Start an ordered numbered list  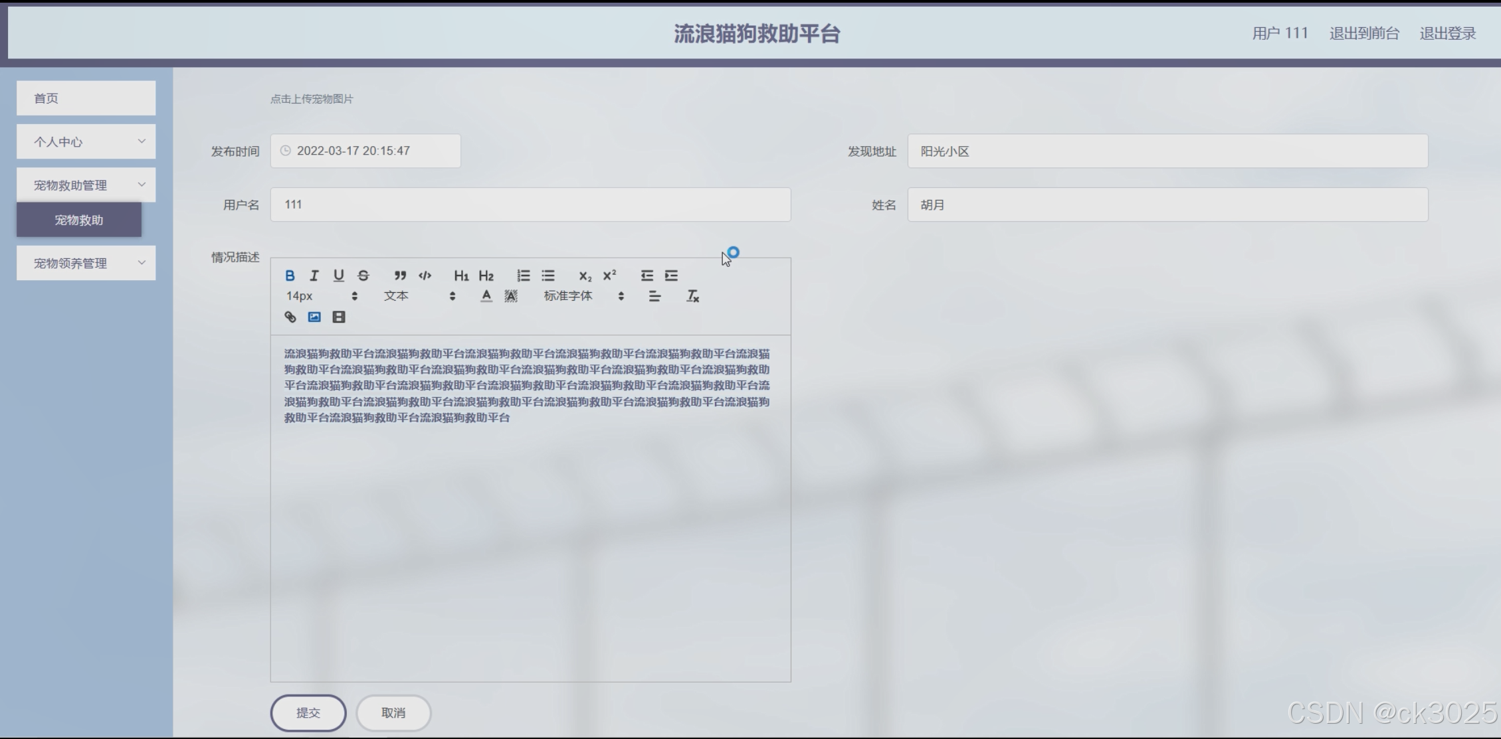(x=524, y=276)
